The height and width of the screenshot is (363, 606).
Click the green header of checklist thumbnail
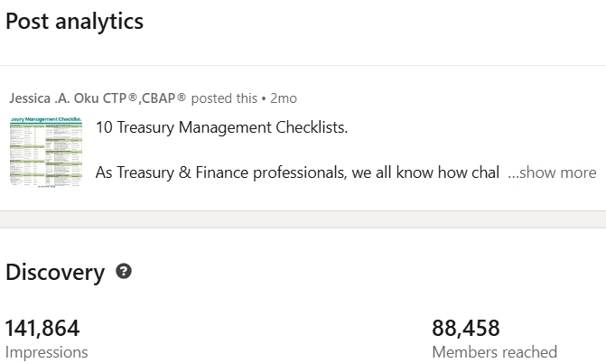point(45,119)
